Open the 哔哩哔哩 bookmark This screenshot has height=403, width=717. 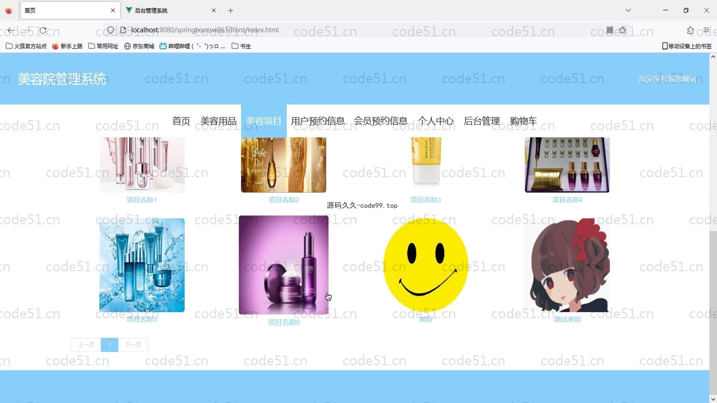coord(192,46)
